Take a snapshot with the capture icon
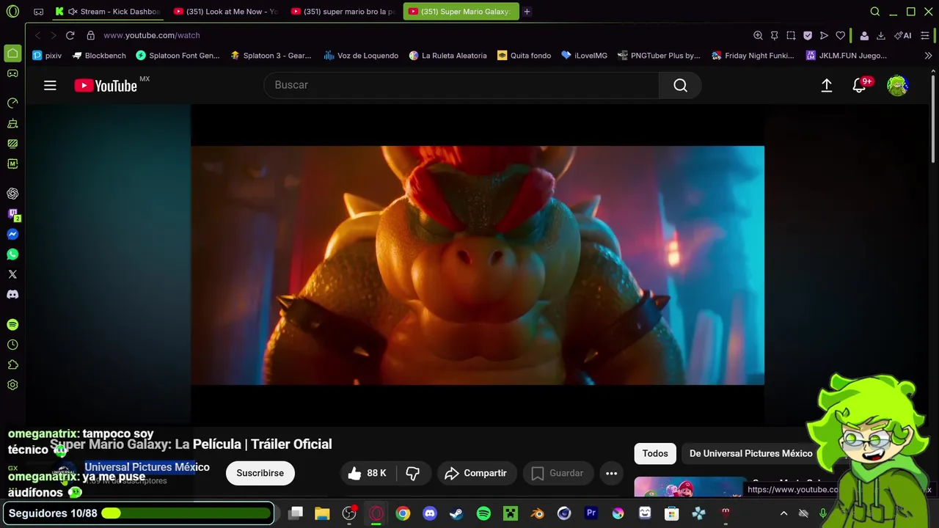The height and width of the screenshot is (528, 939). click(791, 35)
